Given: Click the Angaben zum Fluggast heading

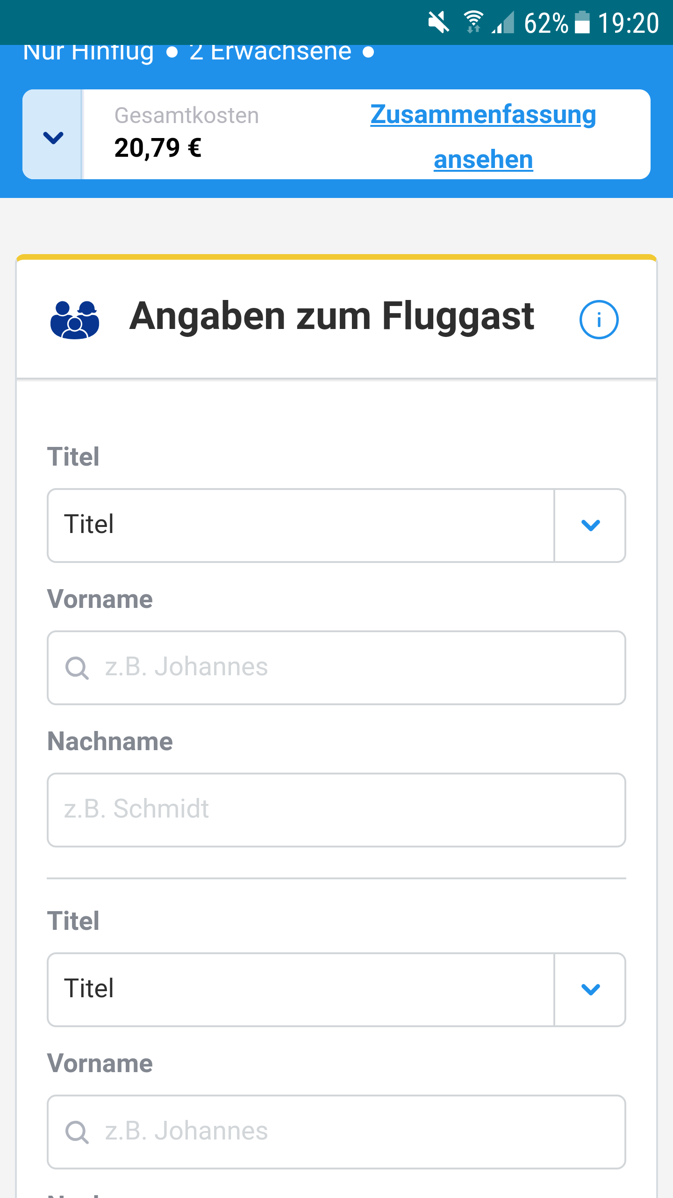Looking at the screenshot, I should pyautogui.click(x=332, y=317).
